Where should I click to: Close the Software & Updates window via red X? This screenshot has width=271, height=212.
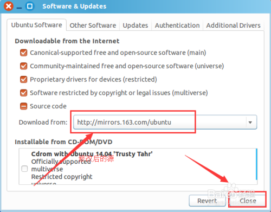pyautogui.click(x=9, y=6)
